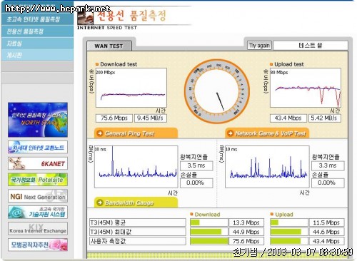This screenshot has width=357, height=261.
Task: Open the NGI Next Generation banner
Action: click(x=38, y=196)
